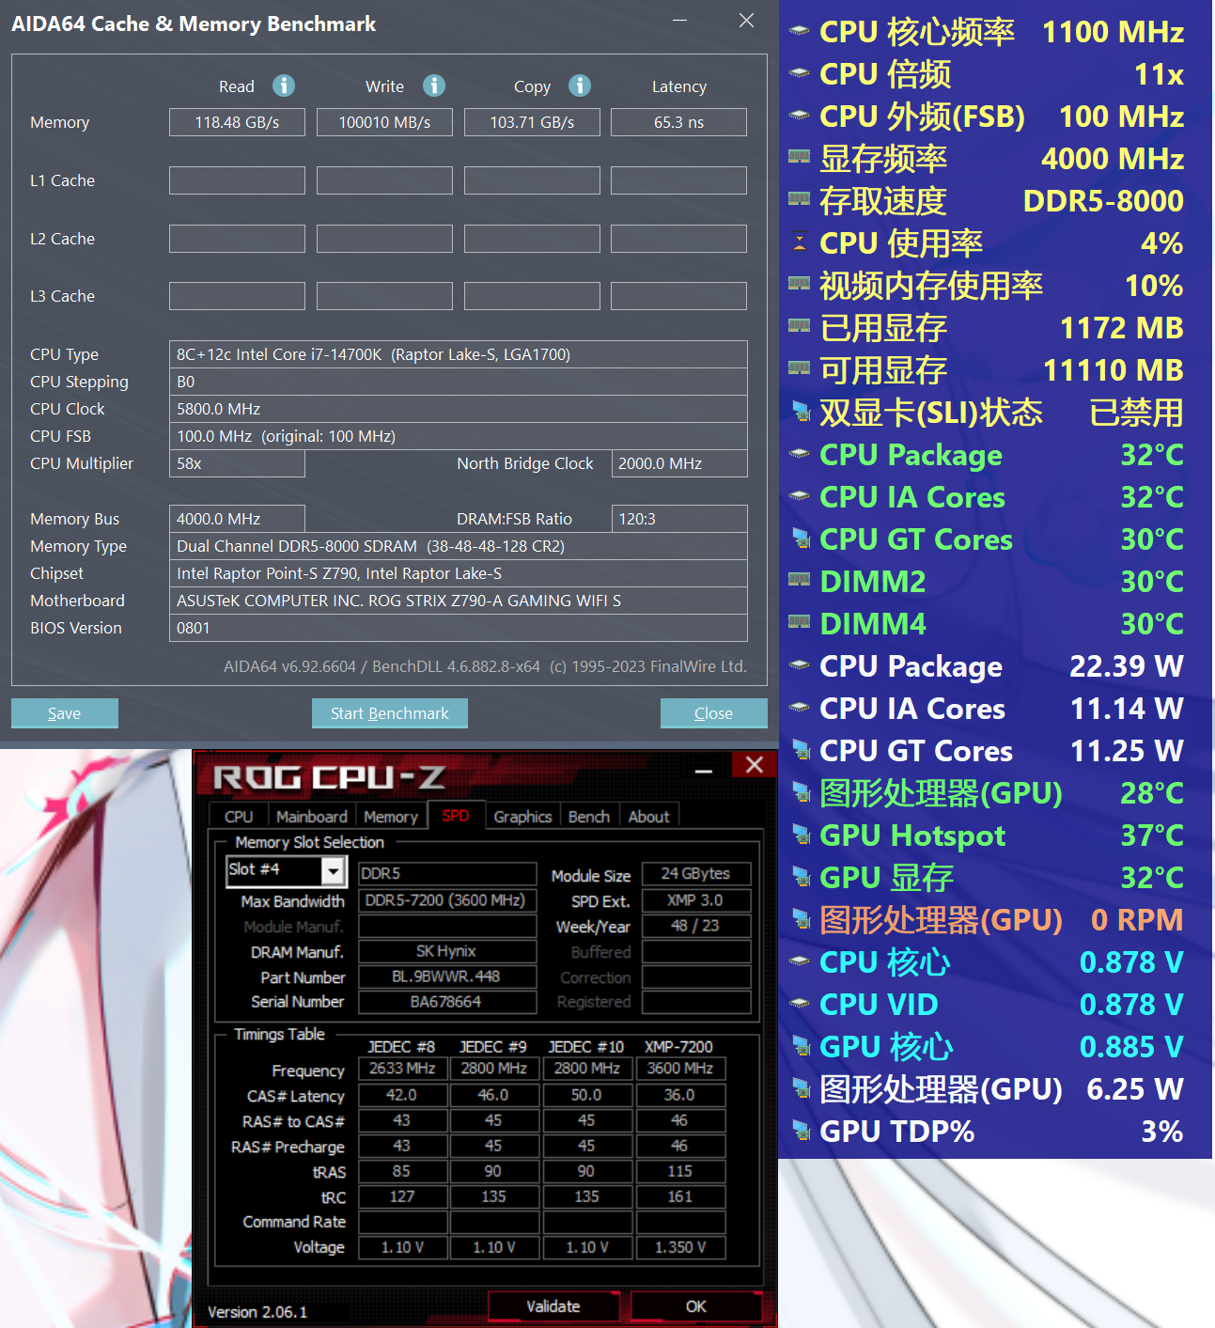Switch to the Graphics tab in CPU-Z
1215x1328 pixels.
522,816
